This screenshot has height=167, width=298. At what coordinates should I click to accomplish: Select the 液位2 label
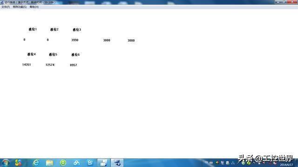pyautogui.click(x=54, y=29)
